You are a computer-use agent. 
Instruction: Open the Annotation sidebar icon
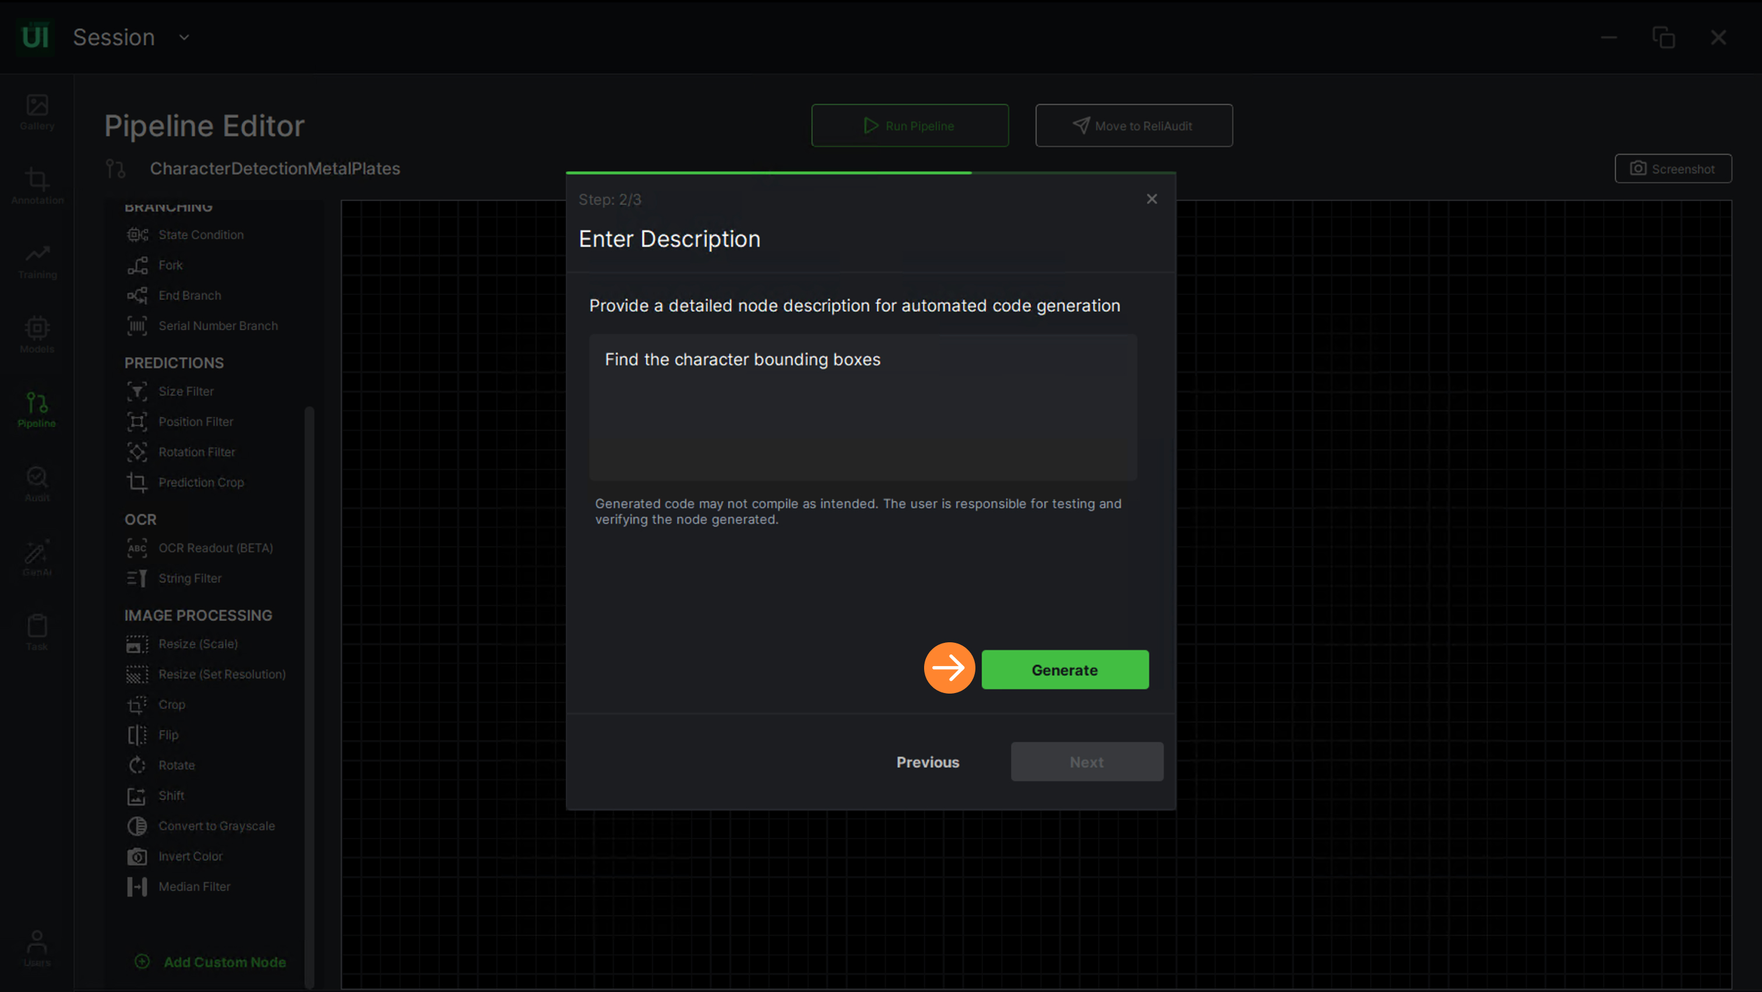coord(37,186)
